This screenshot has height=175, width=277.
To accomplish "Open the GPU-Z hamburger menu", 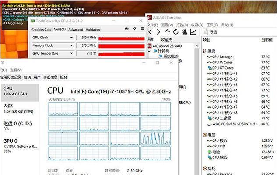I will [x=143, y=28].
